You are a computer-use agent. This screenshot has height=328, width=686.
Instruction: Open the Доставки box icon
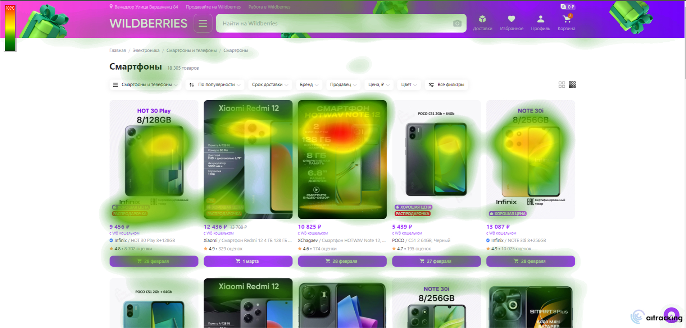point(482,19)
